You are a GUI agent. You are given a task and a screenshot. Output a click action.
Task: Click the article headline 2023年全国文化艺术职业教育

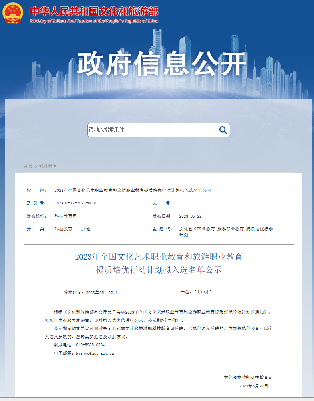pos(159,257)
